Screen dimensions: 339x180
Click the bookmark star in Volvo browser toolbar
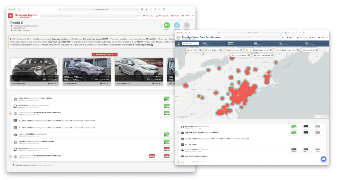click(x=218, y=33)
